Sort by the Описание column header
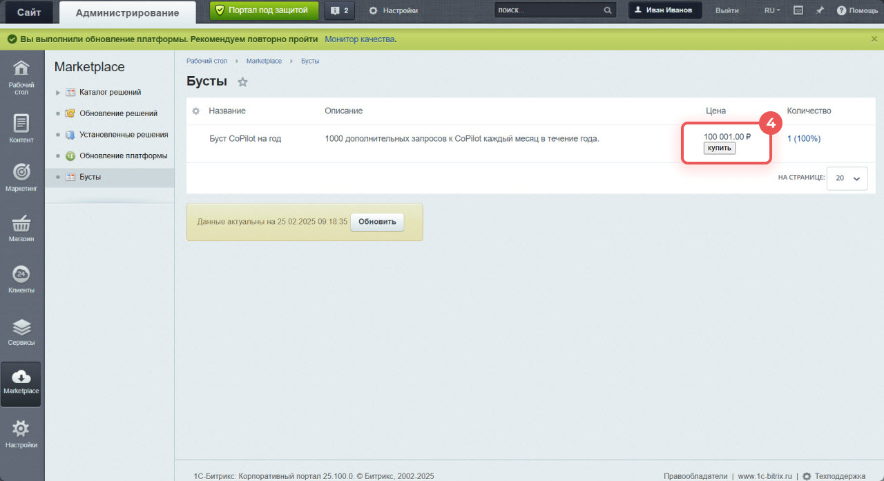Screen dimensions: 884x481 (x=343, y=111)
